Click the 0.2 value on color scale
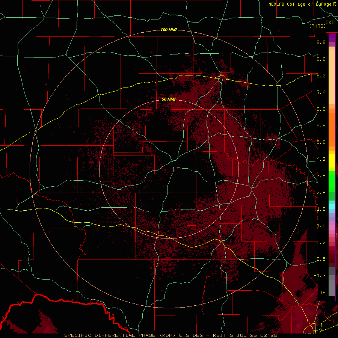Image resolution: width=338 pixels, height=338 pixels. point(321,243)
